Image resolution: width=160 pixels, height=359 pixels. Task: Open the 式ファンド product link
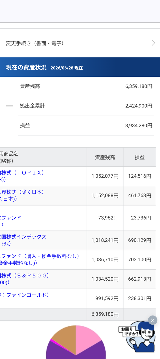tap(11, 221)
